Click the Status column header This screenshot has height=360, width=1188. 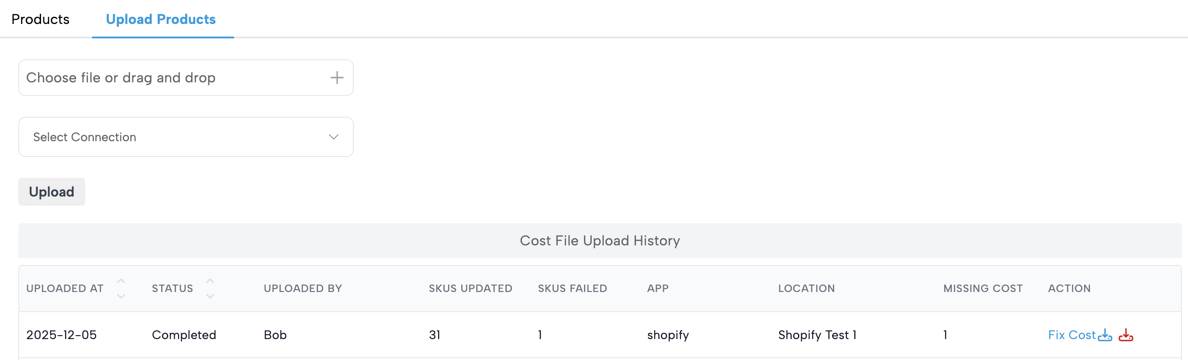pyautogui.click(x=173, y=289)
